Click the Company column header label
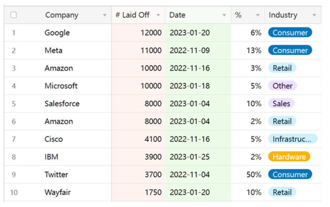 pos(61,15)
